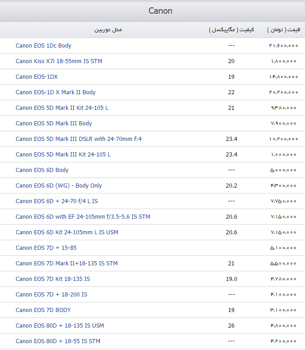Open the Canon EOS-1DX link
Image resolution: width=305 pixels, height=350 pixels.
click(x=37, y=77)
